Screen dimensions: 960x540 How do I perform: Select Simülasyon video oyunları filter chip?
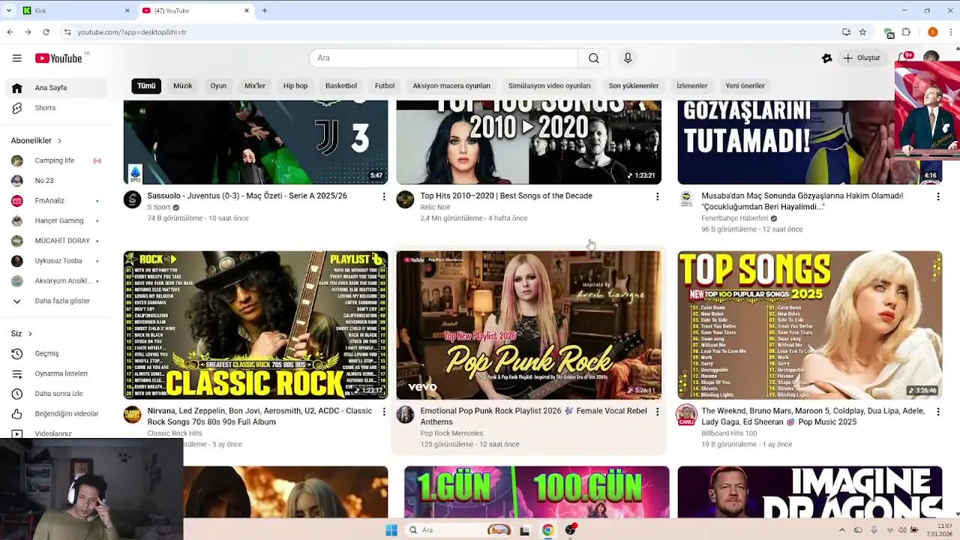tap(550, 85)
